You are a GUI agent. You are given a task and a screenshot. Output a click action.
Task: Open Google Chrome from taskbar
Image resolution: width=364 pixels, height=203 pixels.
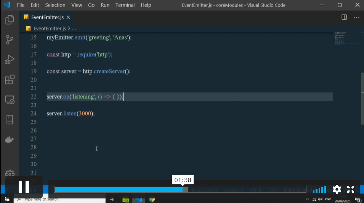coord(152,199)
